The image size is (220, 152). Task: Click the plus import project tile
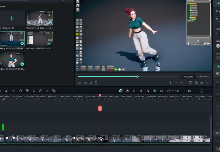(12, 18)
